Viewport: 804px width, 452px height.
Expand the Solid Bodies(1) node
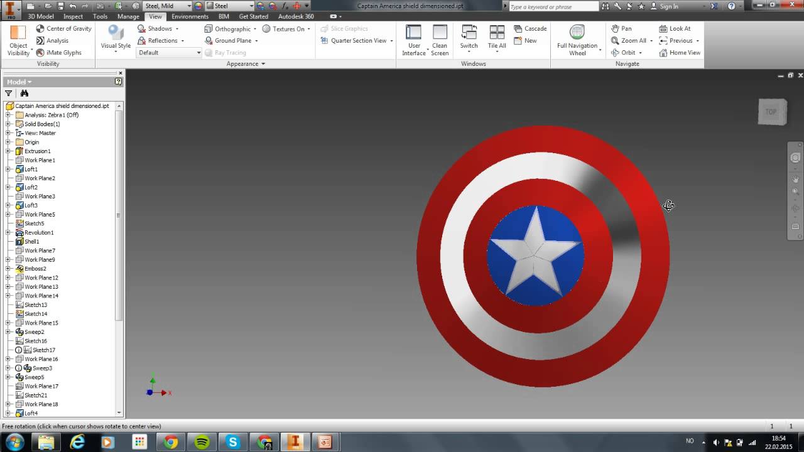[x=8, y=124]
